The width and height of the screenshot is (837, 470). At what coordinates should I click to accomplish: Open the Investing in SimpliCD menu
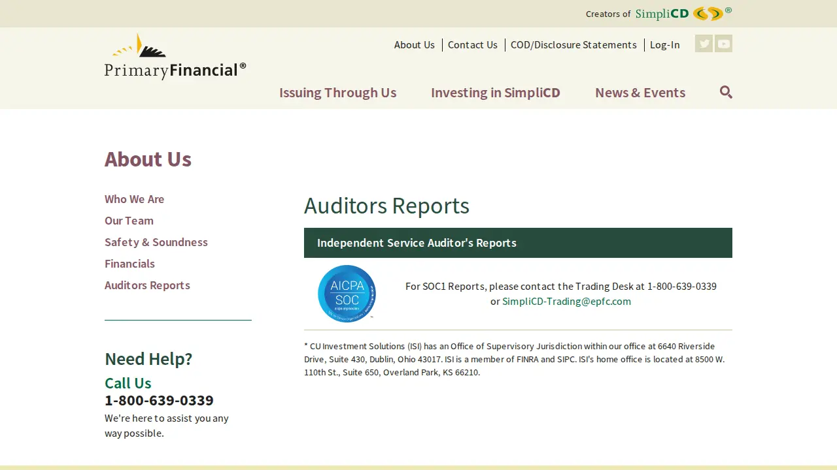pyautogui.click(x=496, y=93)
